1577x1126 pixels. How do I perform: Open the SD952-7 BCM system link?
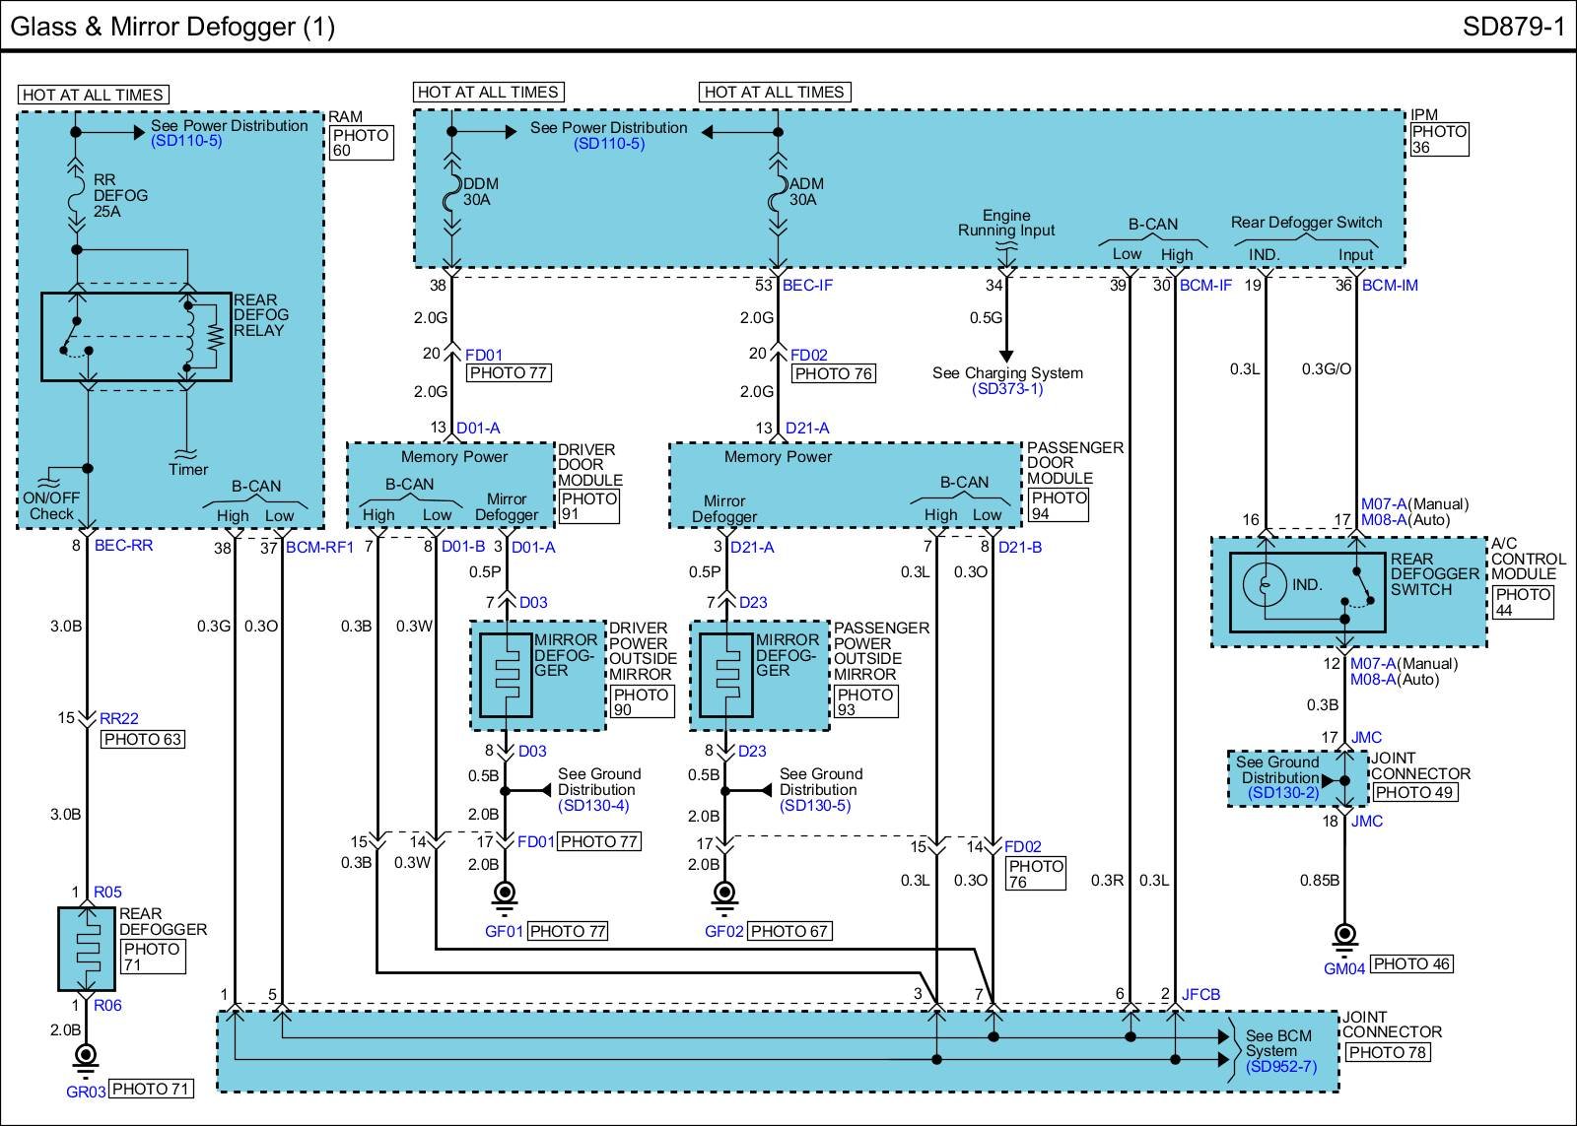pyautogui.click(x=1280, y=1067)
